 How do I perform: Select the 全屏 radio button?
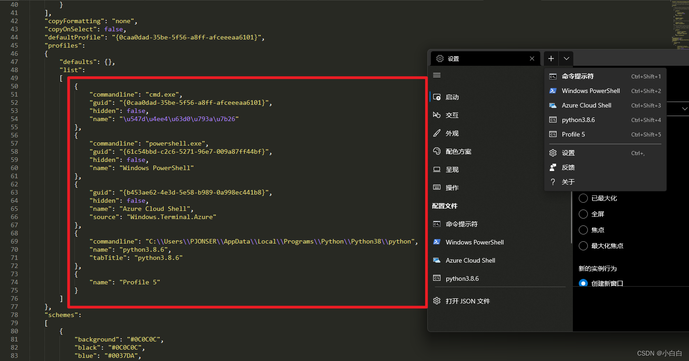click(x=583, y=214)
